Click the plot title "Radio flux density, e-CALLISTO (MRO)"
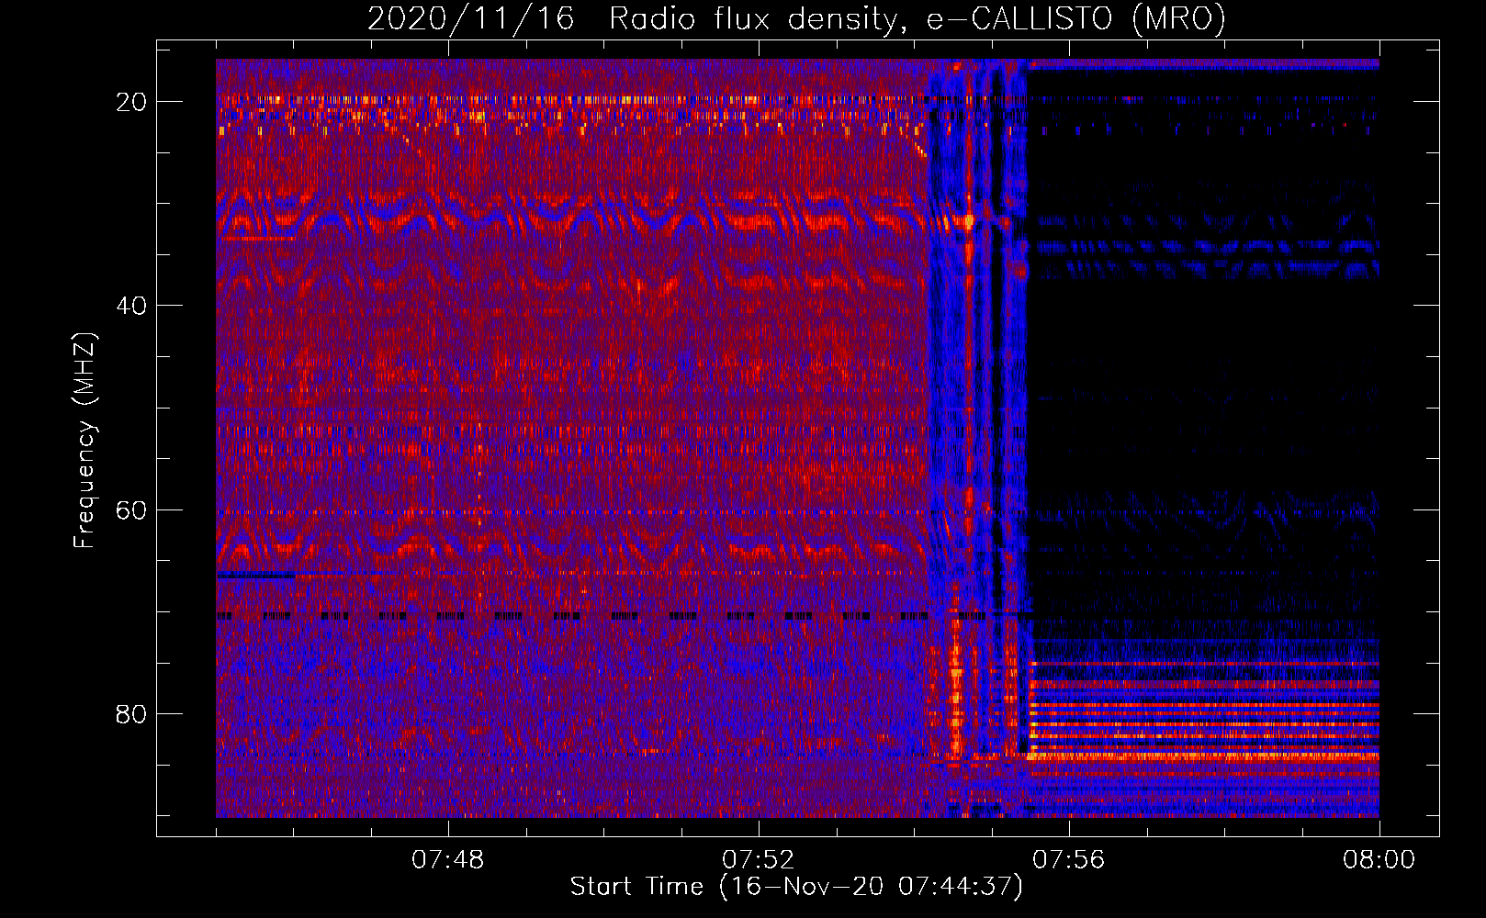The height and width of the screenshot is (918, 1486). (x=917, y=19)
